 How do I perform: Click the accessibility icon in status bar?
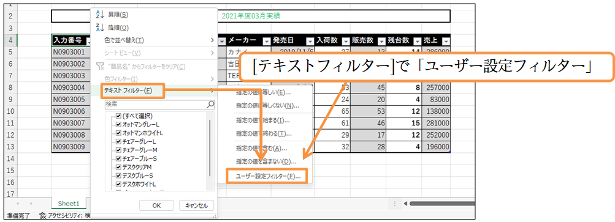pyautogui.click(x=42, y=215)
